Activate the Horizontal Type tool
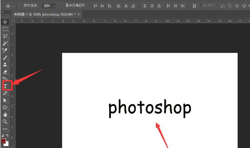Viewport: 250px width, 148px height. (x=5, y=86)
